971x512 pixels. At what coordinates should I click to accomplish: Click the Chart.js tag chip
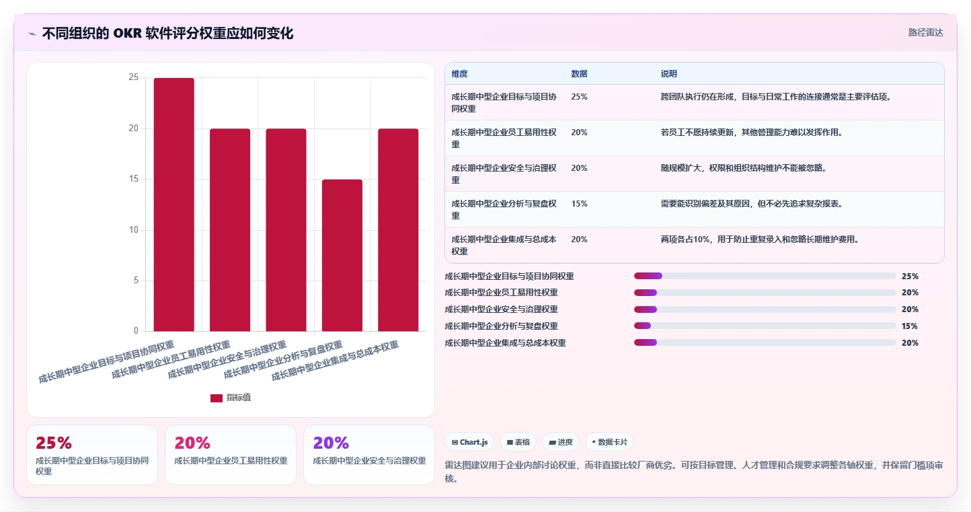[469, 442]
